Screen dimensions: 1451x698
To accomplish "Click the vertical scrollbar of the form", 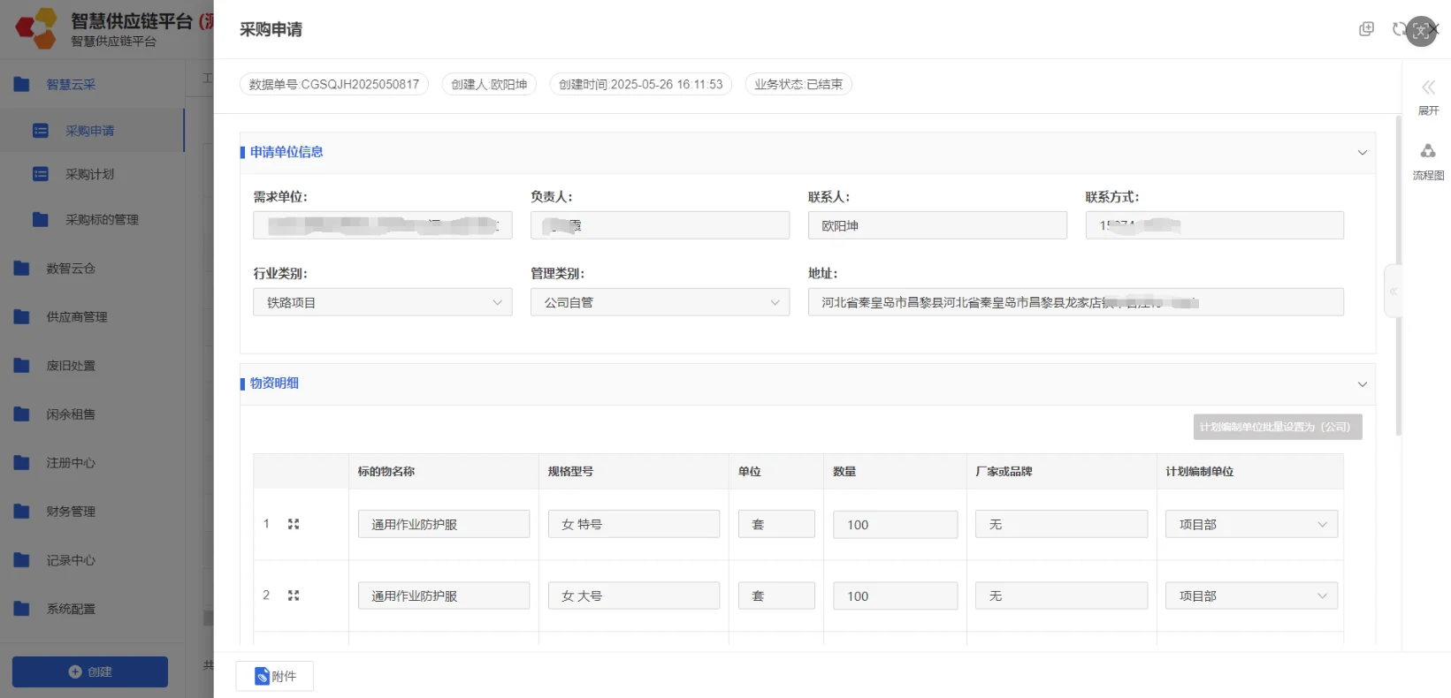I will coord(1398,276).
